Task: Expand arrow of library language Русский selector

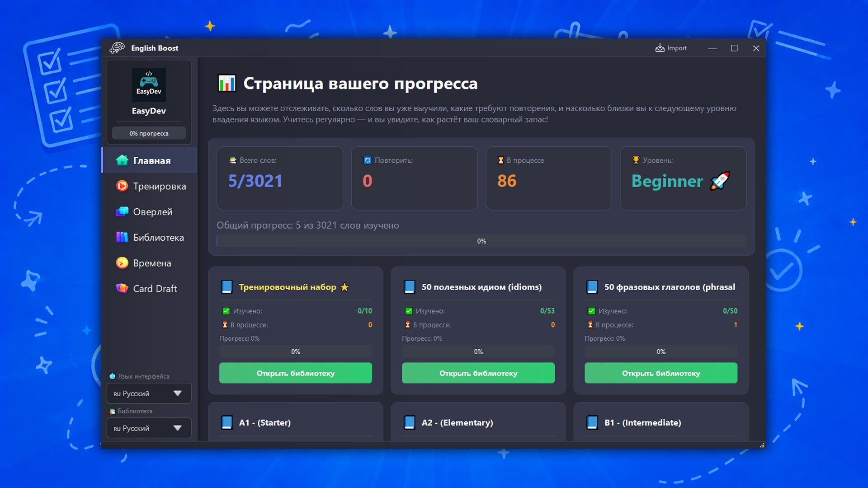Action: click(178, 428)
